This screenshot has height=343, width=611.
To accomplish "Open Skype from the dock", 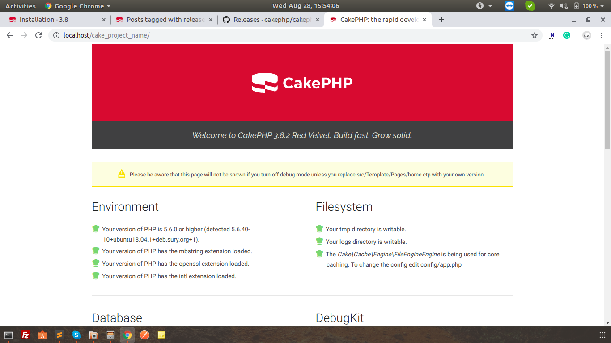I will [76, 335].
